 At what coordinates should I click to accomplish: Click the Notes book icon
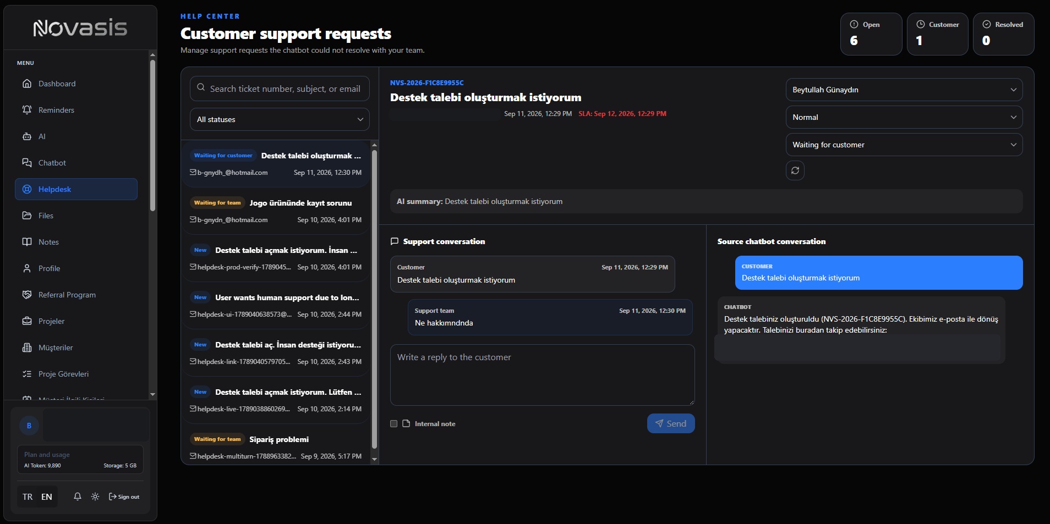pos(27,242)
